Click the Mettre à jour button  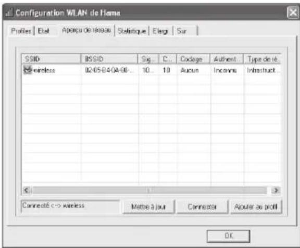click(x=148, y=207)
